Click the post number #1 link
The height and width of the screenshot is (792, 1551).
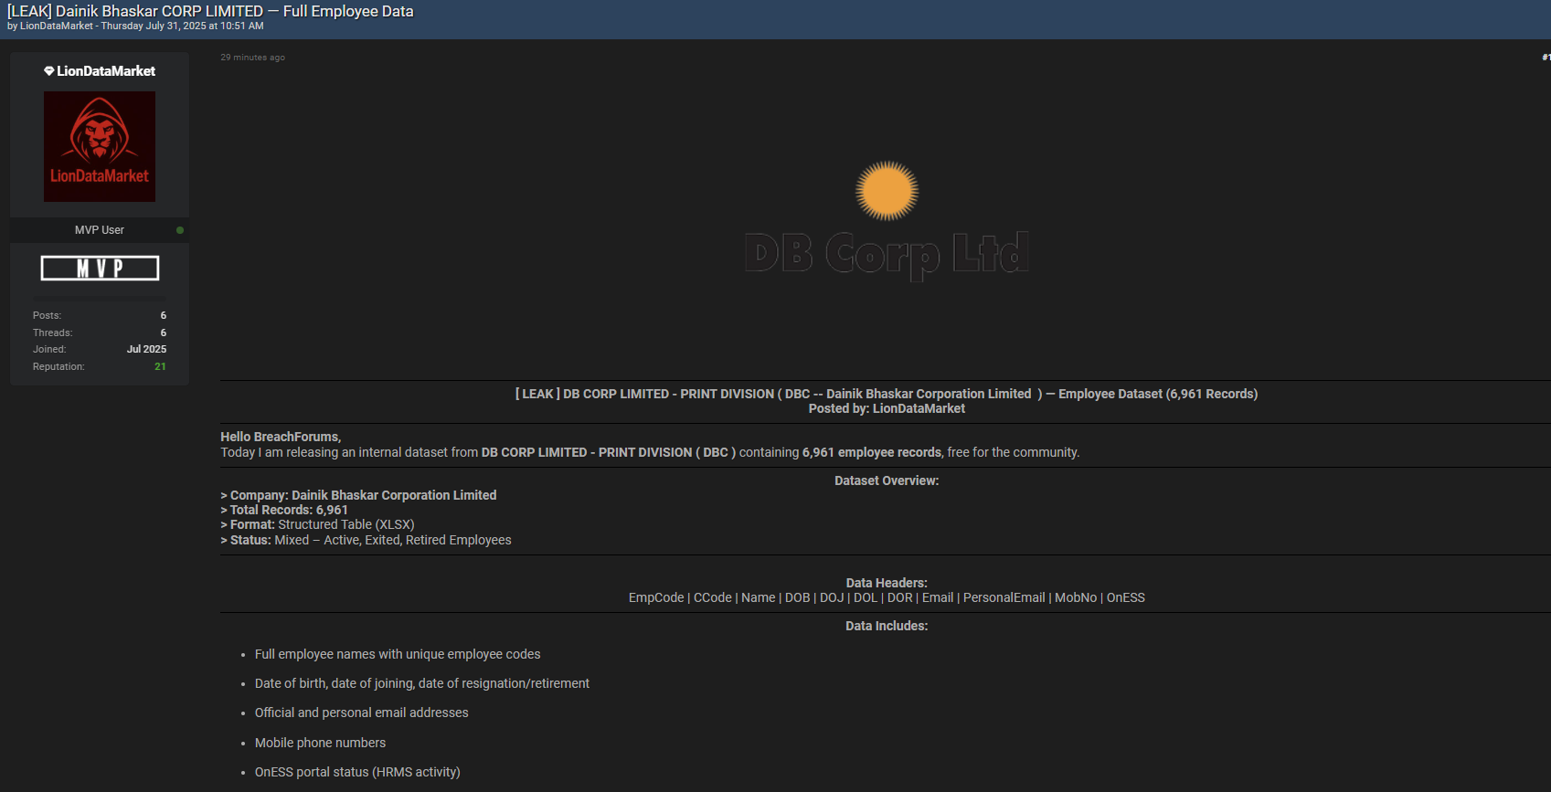point(1546,58)
